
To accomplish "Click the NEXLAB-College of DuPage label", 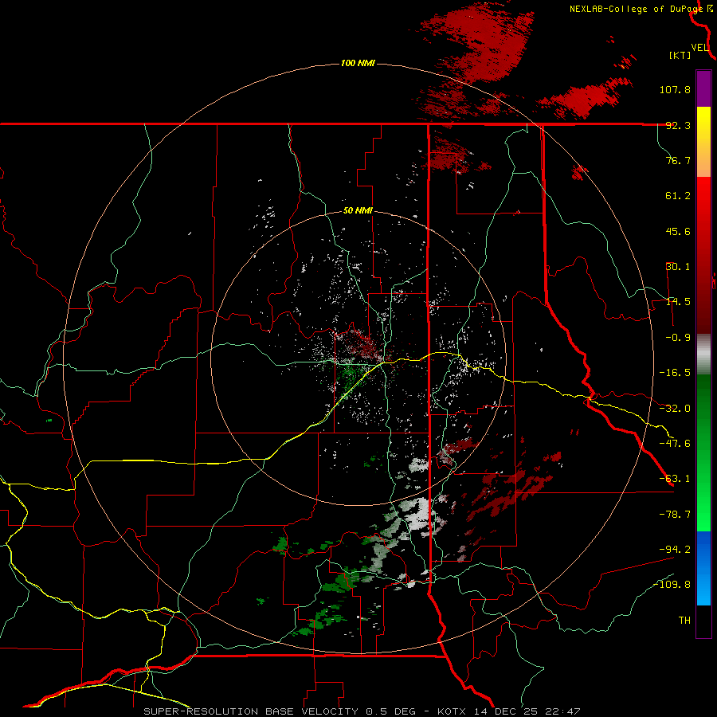I will tap(636, 9).
